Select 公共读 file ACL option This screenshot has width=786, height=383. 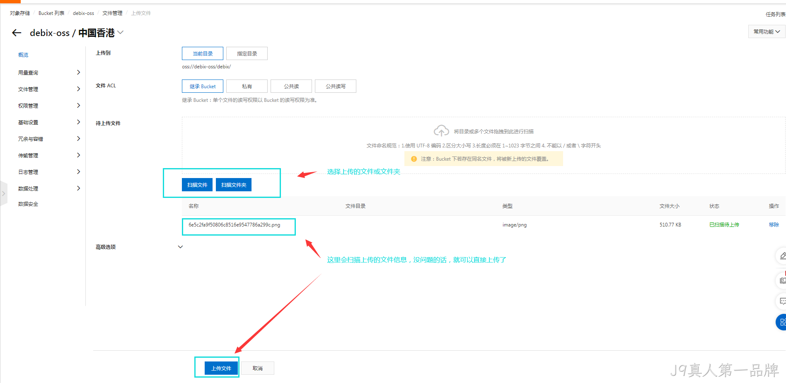[x=291, y=86]
